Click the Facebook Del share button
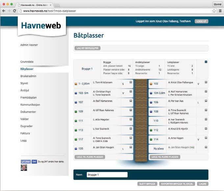This screenshot has height=191, width=224. [x=34, y=162]
